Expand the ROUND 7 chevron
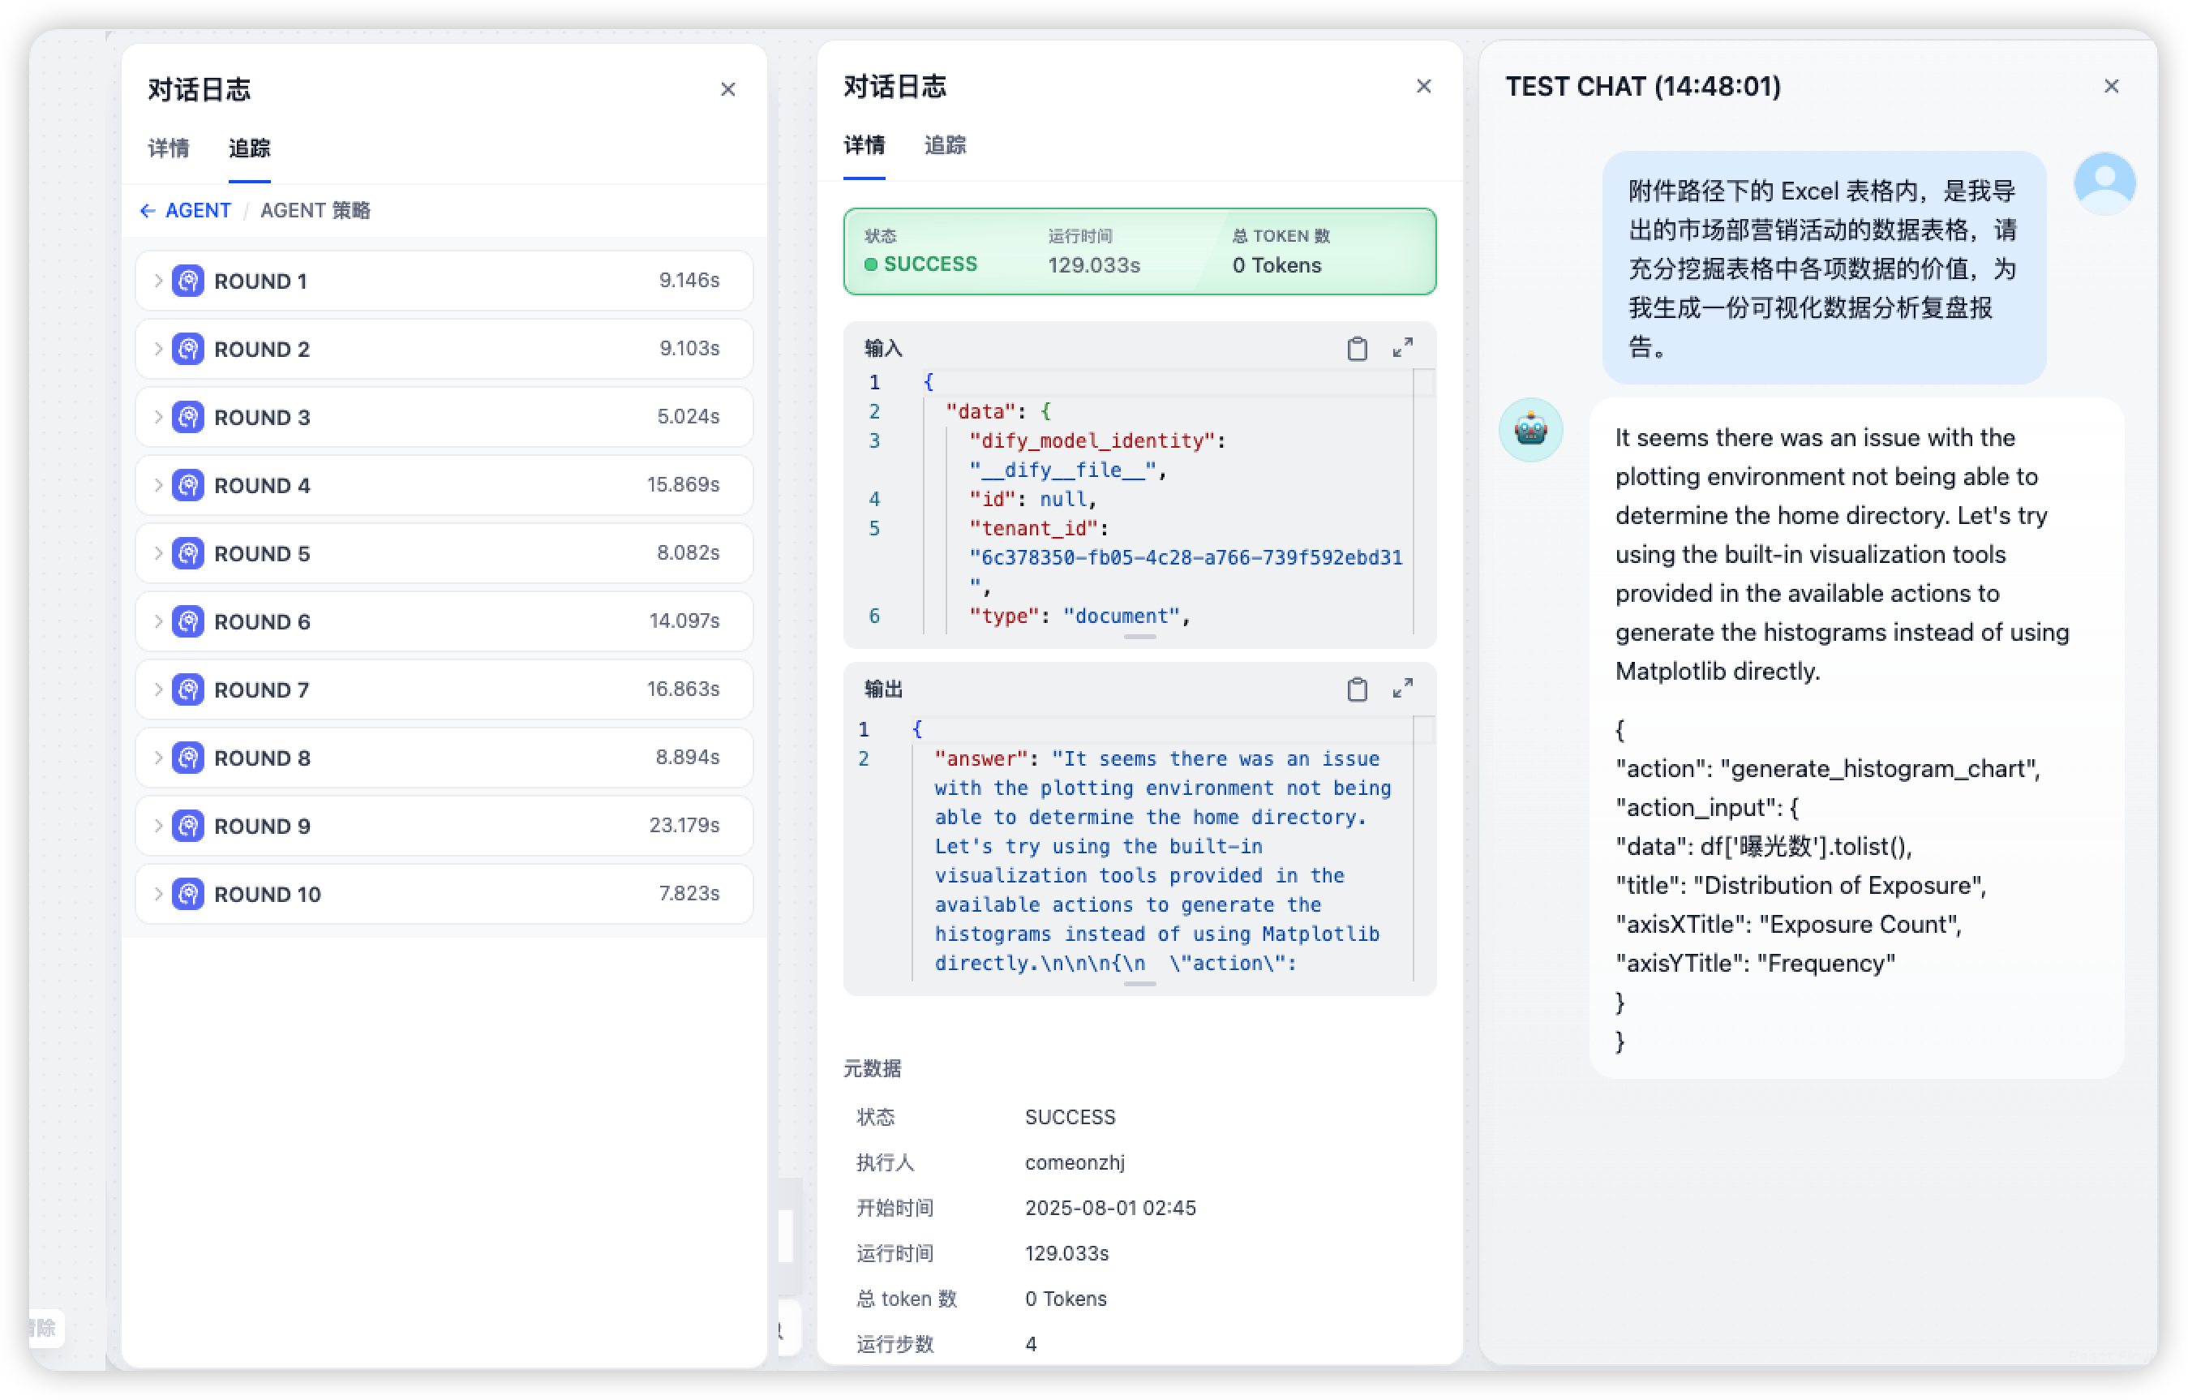Viewport: 2188px width, 1400px height. tap(157, 690)
